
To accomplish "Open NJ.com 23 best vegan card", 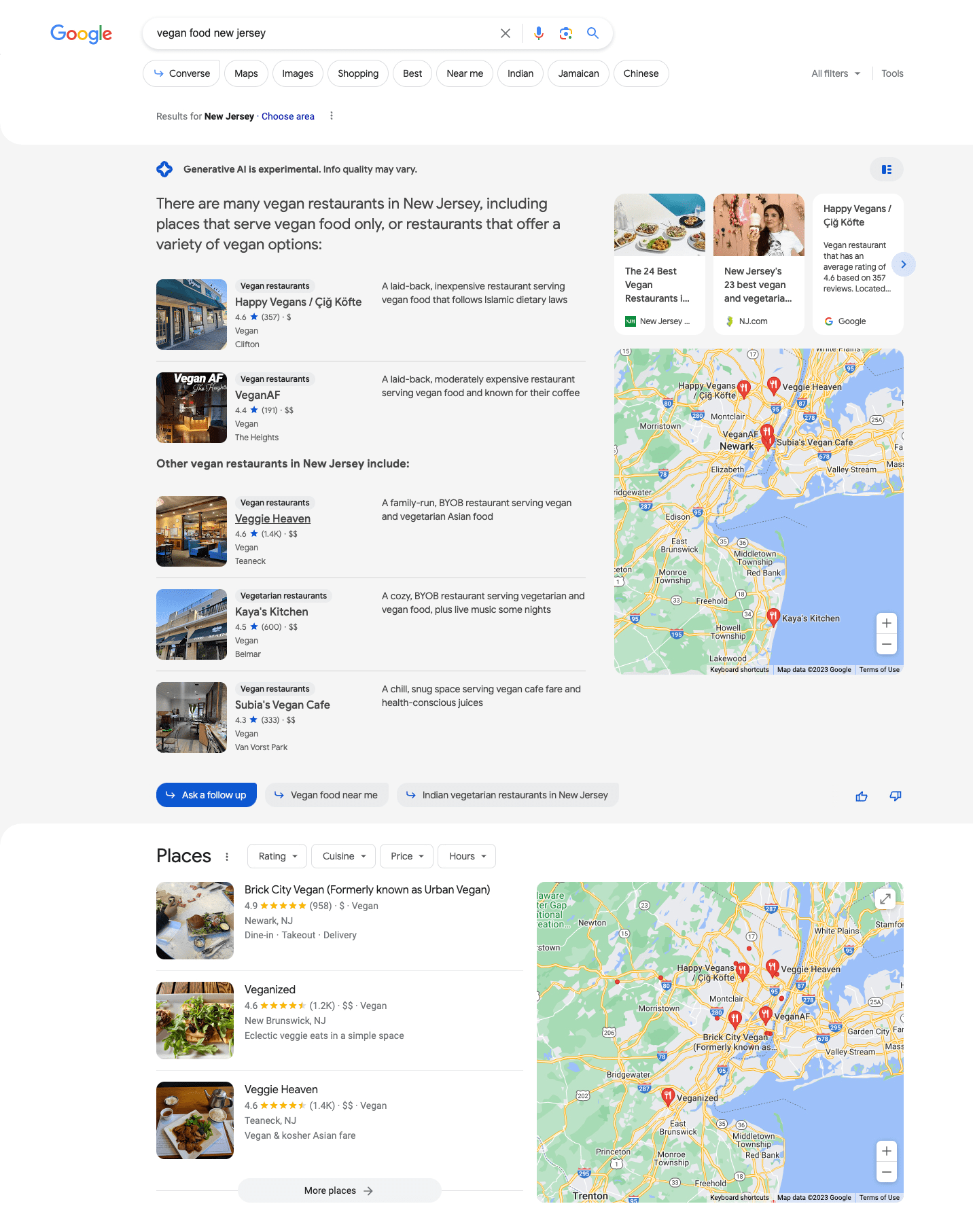I will click(759, 264).
